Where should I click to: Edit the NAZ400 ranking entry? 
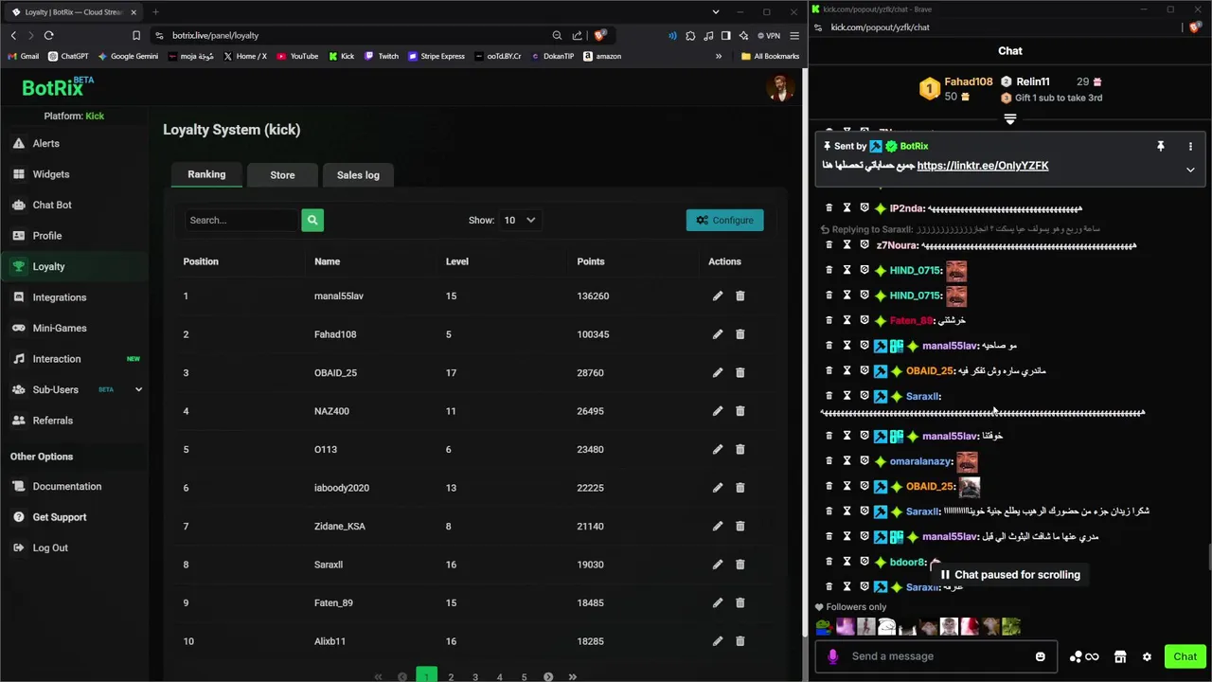718,411
